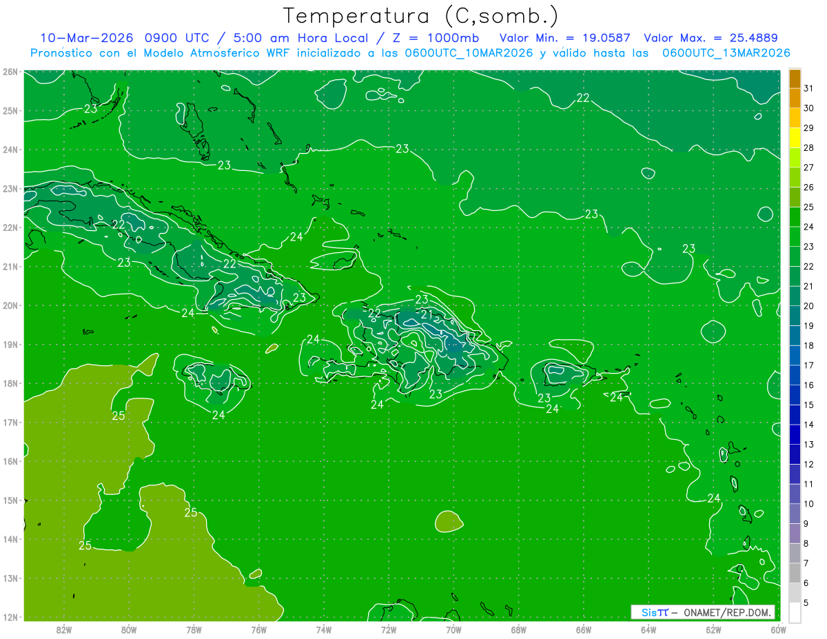827x639 pixels.
Task: Click the "19N" latitude label
Action: point(10,345)
